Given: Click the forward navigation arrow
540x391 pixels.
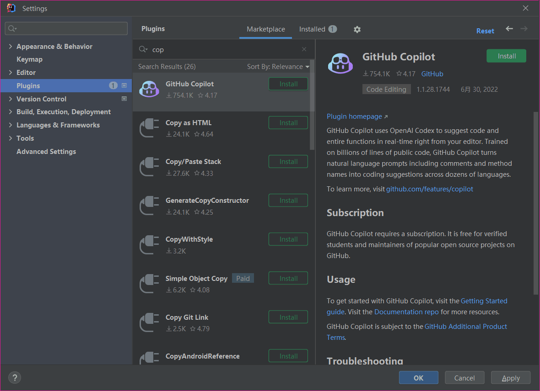Looking at the screenshot, I should coord(524,29).
